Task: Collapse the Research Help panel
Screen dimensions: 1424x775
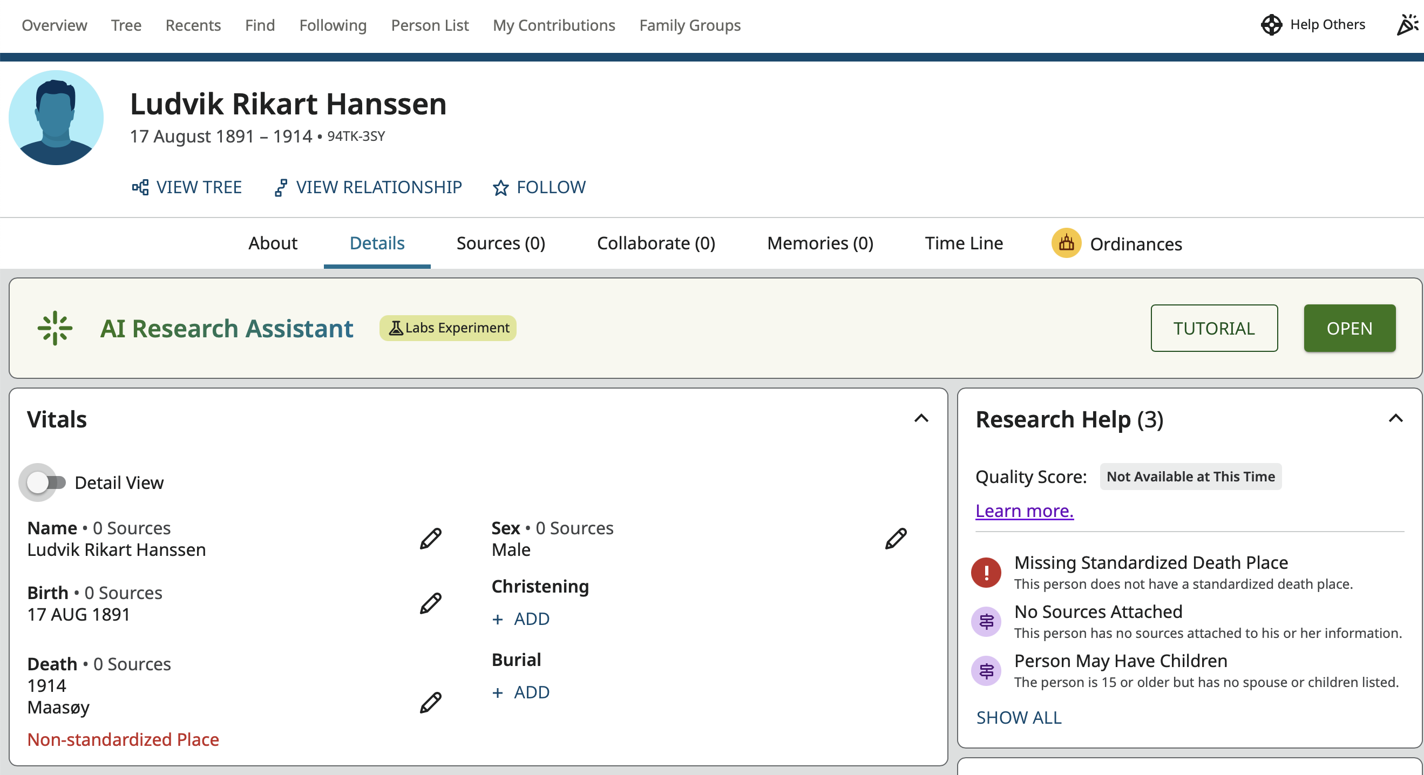Action: point(1395,418)
